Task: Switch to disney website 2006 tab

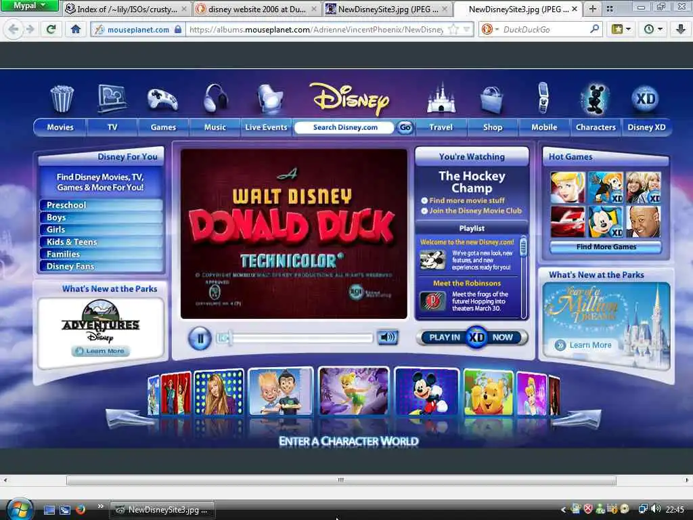Action: (x=257, y=9)
